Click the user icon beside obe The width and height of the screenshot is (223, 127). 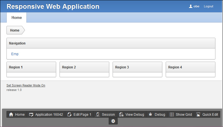point(191,6)
